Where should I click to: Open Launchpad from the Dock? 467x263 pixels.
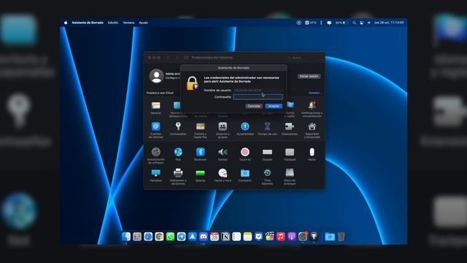pyautogui.click(x=137, y=237)
